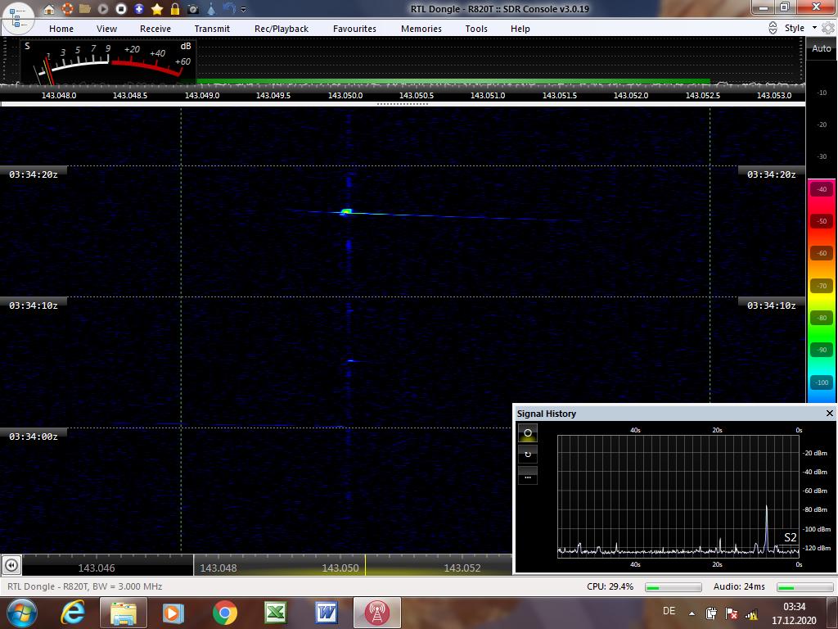838x629 pixels.
Task: Click the -100 level on colour scale
Action: 822,382
